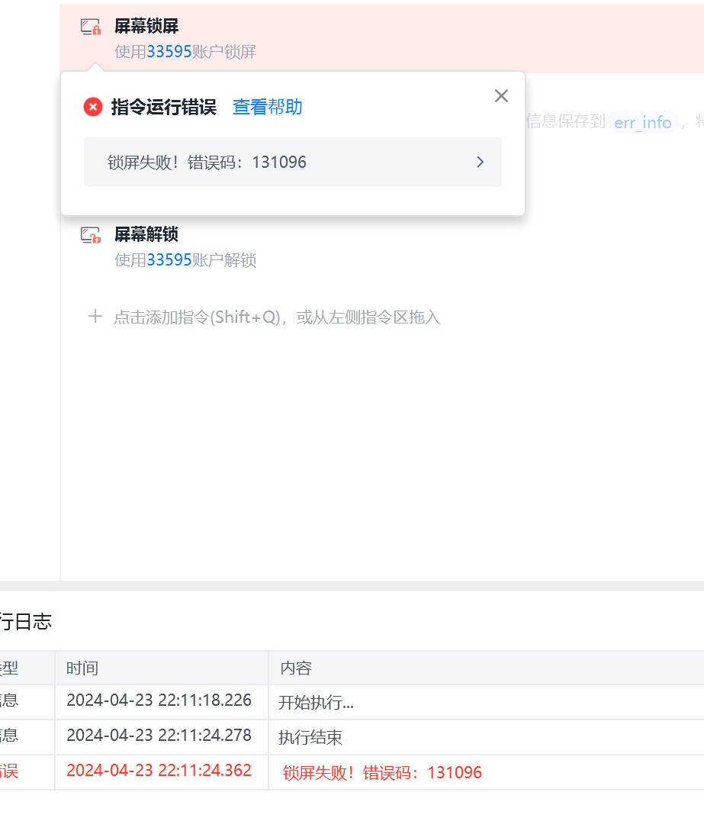
Task: Click the 锁屏失败 error message box in the popup
Action: (293, 162)
